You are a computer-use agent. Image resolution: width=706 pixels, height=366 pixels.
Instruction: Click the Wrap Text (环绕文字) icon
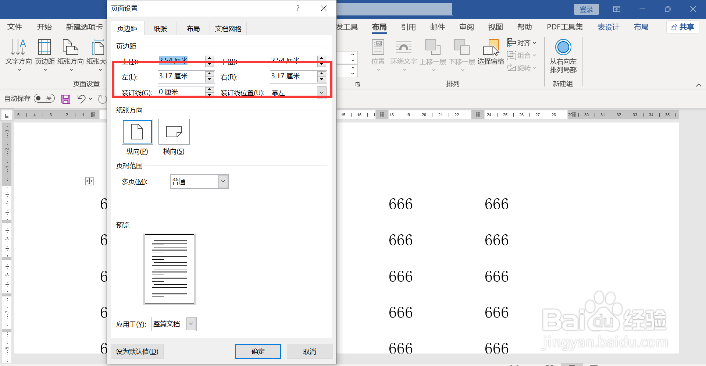point(403,47)
